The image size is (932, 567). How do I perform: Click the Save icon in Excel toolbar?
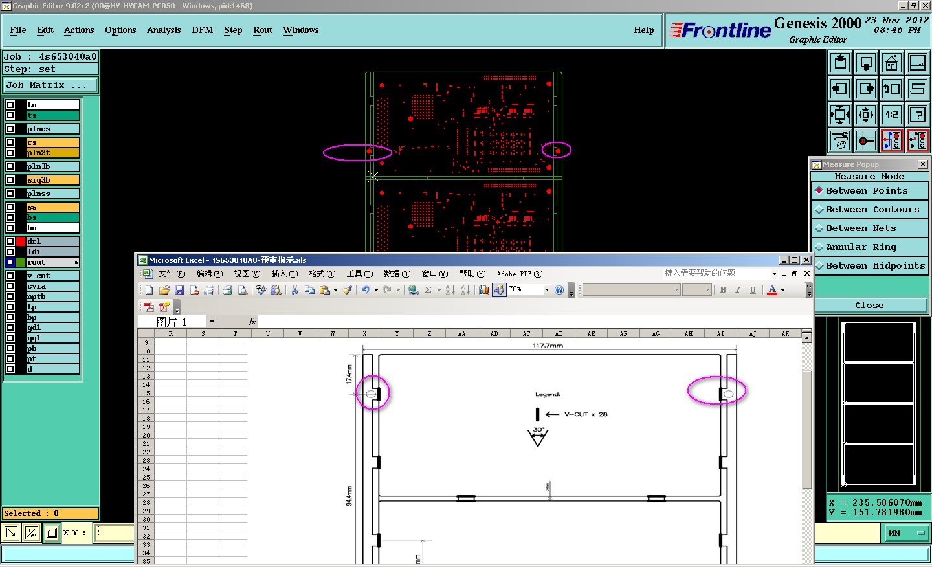[179, 290]
